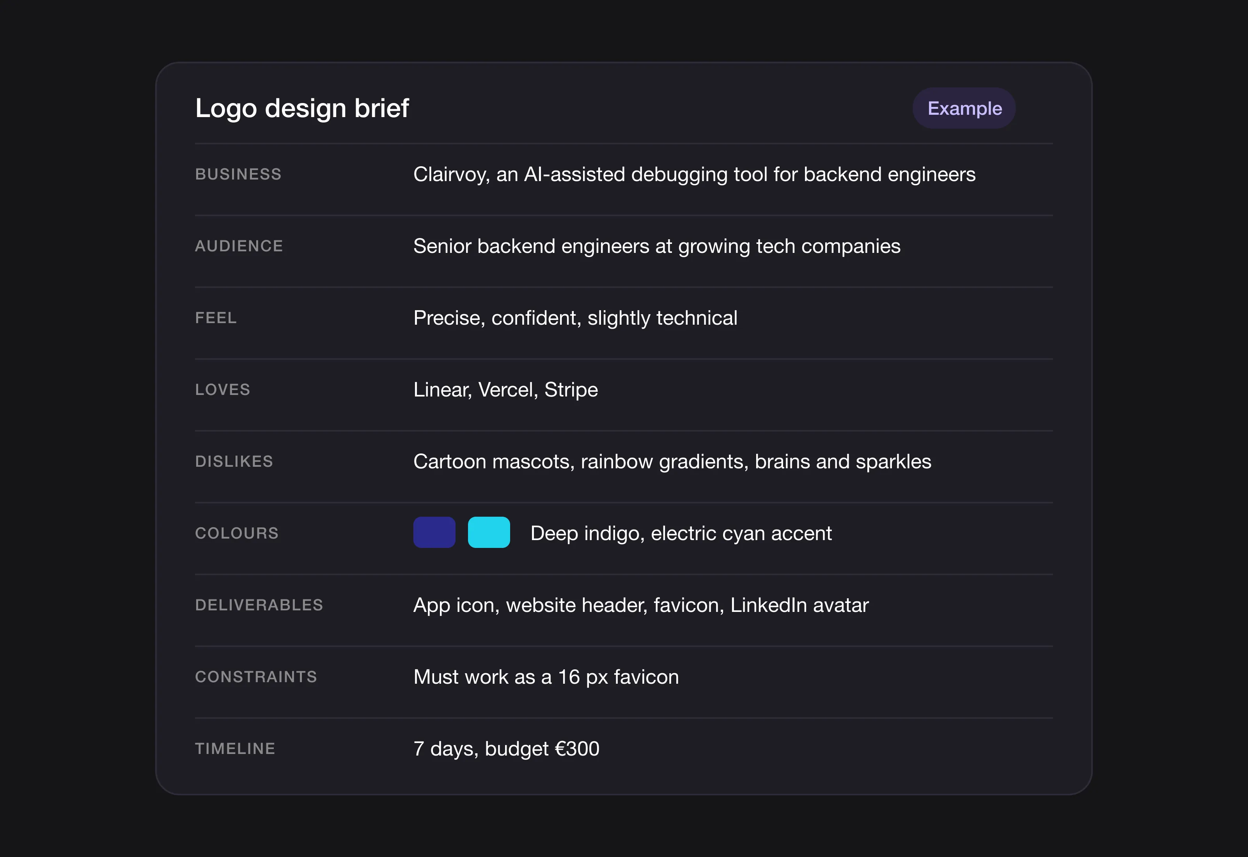The width and height of the screenshot is (1248, 857).
Task: Select 'Precise, confident, slightly technical' text
Action: pyautogui.click(x=575, y=318)
